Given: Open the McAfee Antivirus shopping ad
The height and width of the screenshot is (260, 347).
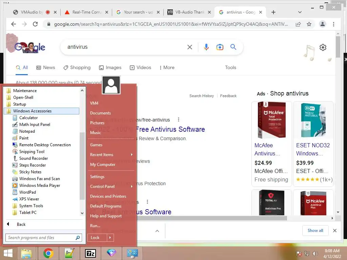Looking at the screenshot, I should pos(267,149).
